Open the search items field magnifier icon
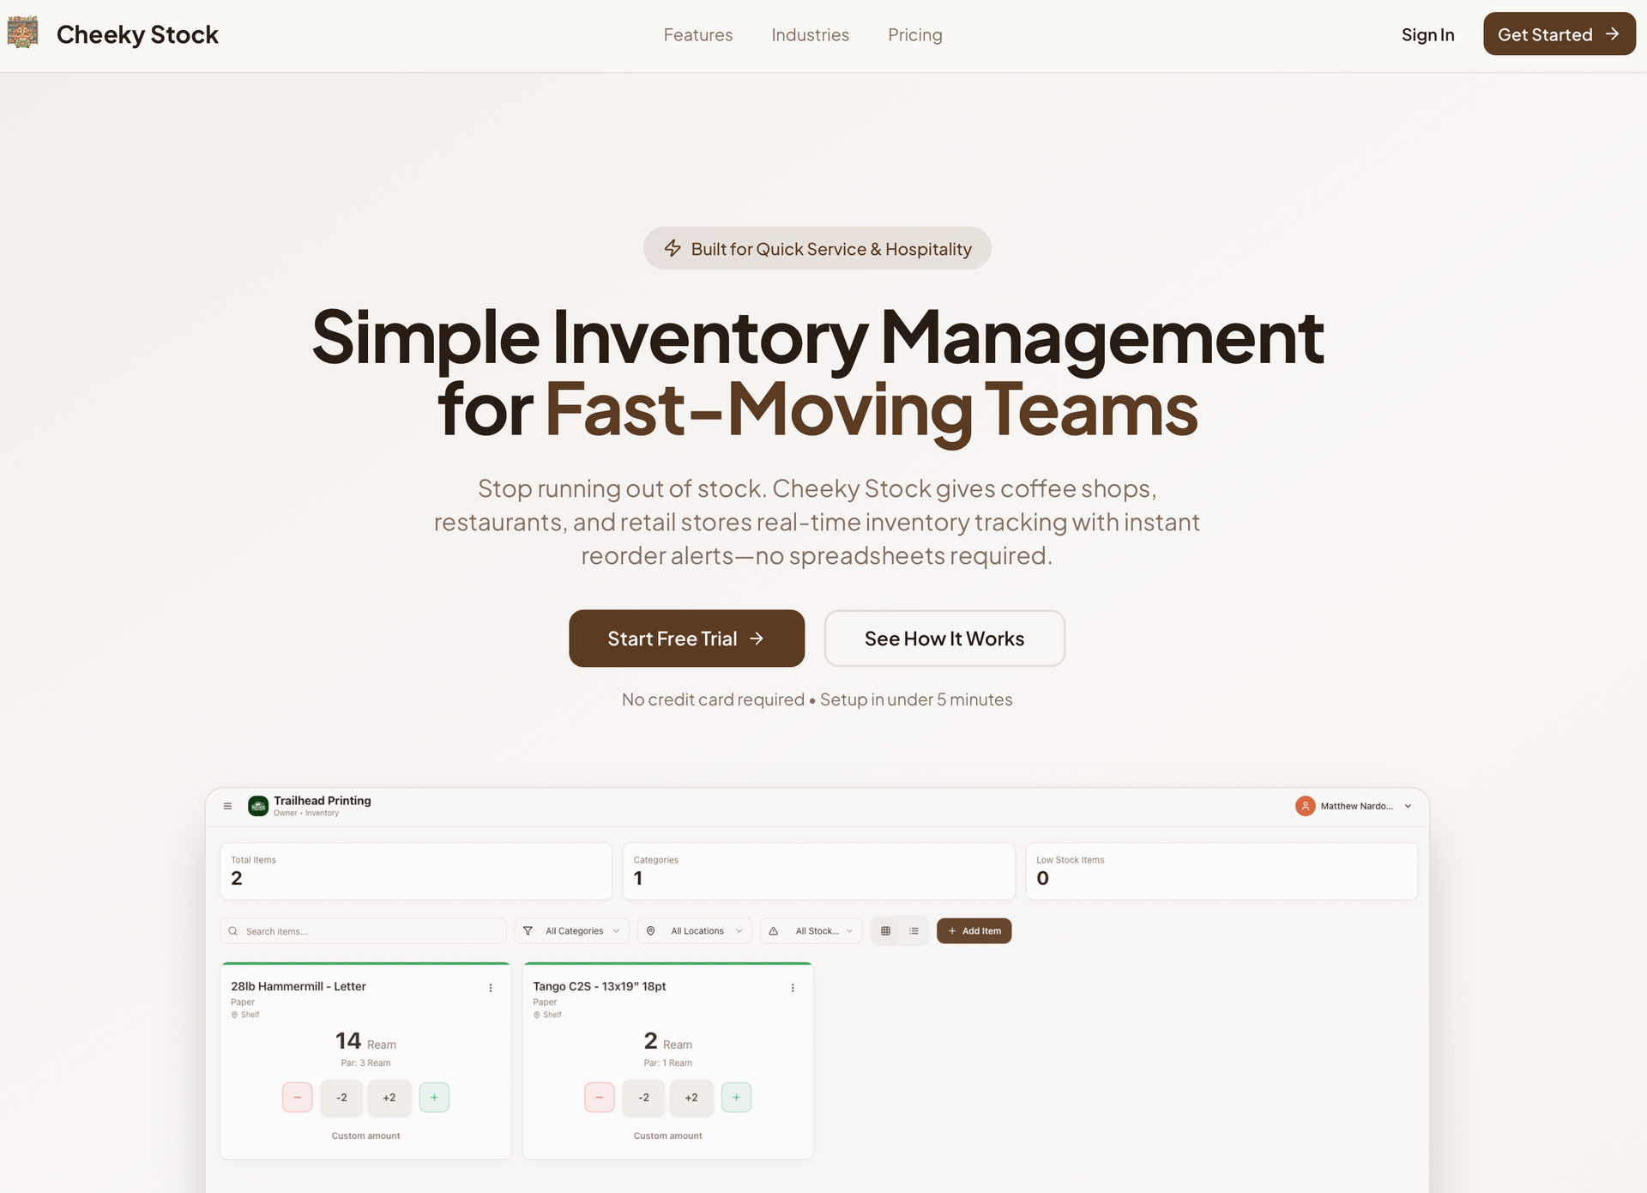The height and width of the screenshot is (1193, 1647). (232, 930)
